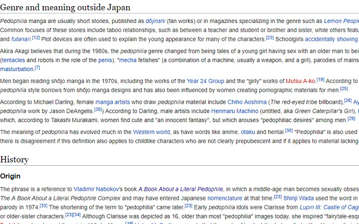Click citation 12 after futanari
This screenshot has height=224, width=359.
tap(36, 38)
